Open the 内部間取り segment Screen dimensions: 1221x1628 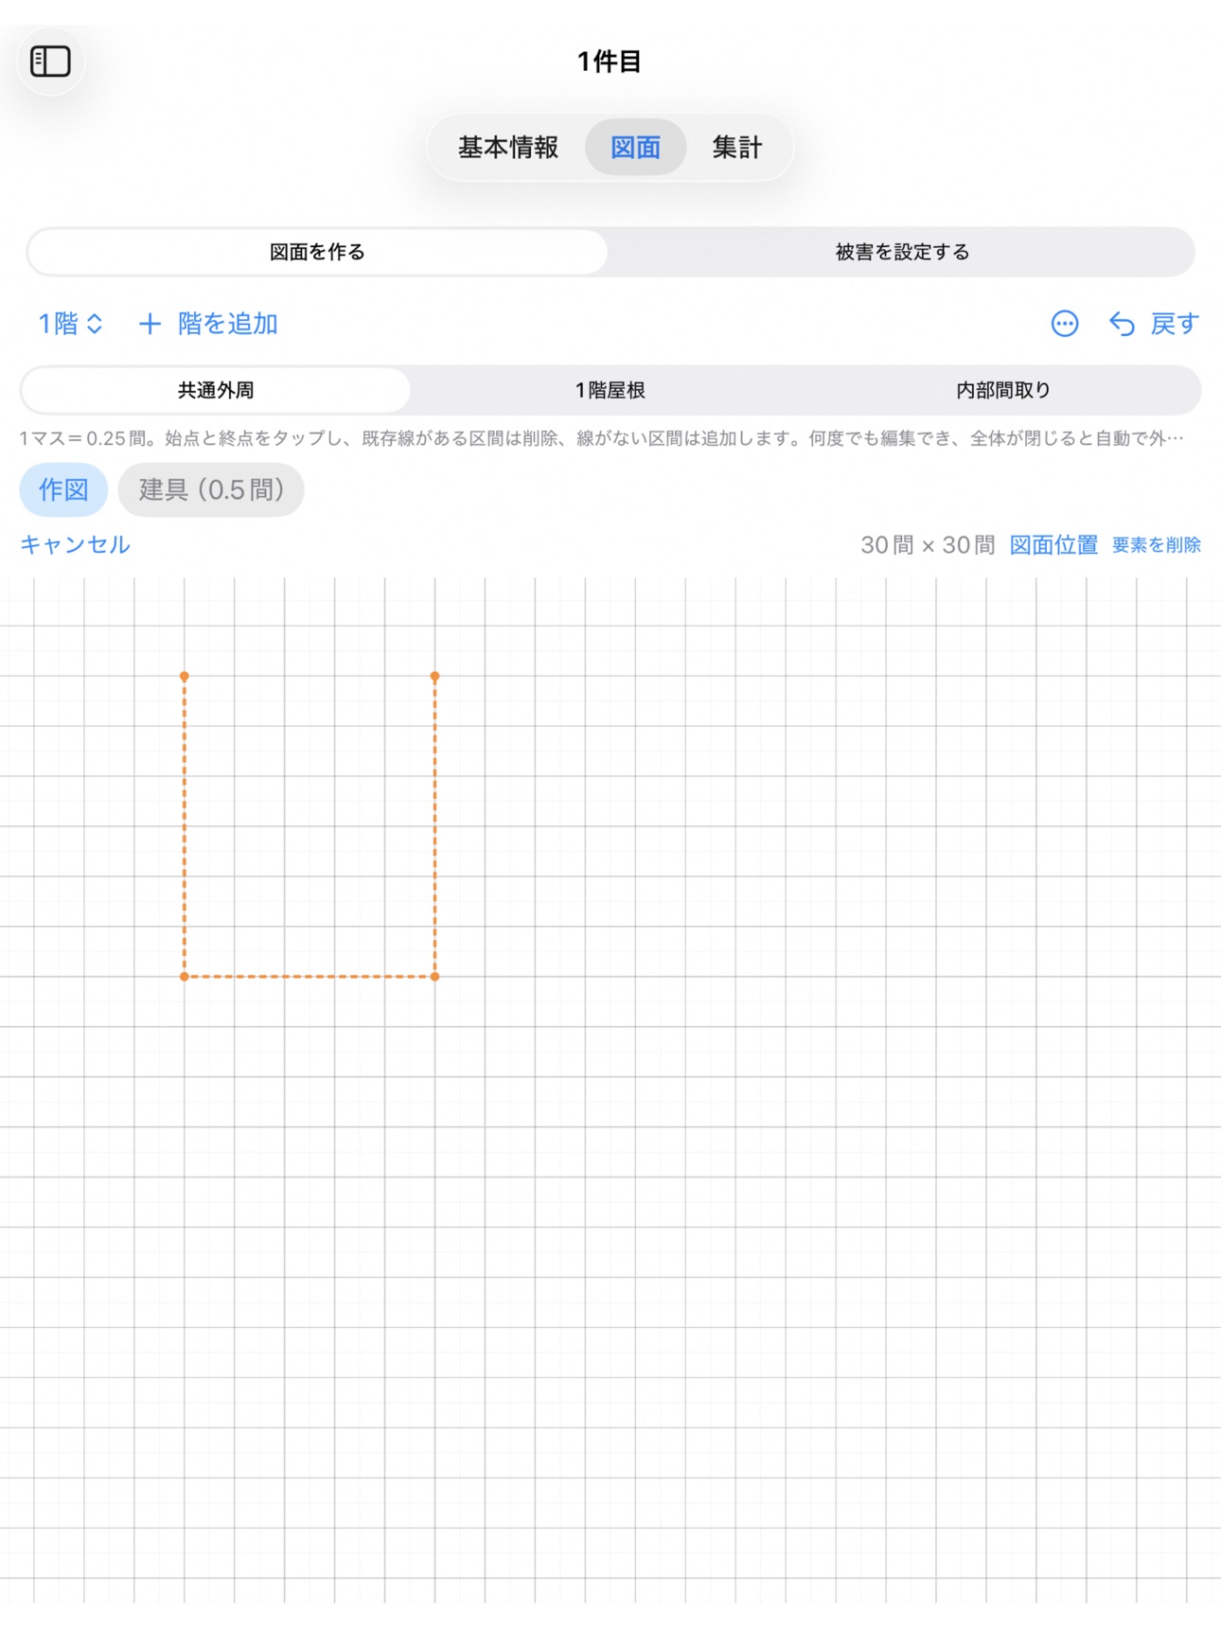pyautogui.click(x=1003, y=390)
